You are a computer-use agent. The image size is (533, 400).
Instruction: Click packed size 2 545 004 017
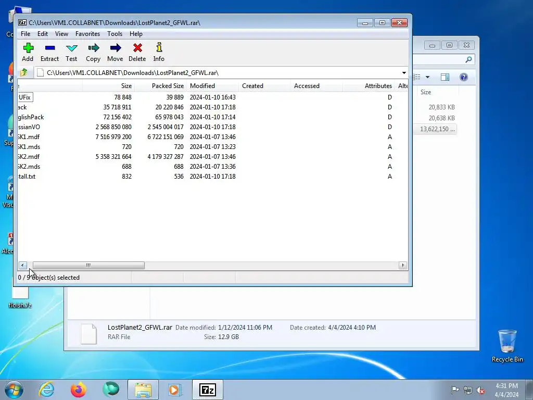[166, 127]
